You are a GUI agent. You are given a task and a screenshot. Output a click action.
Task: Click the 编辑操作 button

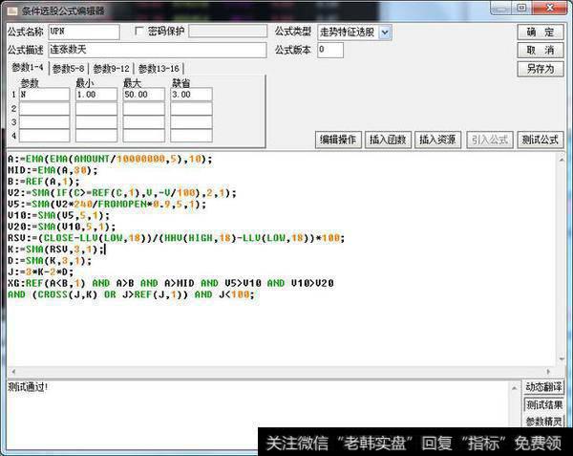point(337,140)
